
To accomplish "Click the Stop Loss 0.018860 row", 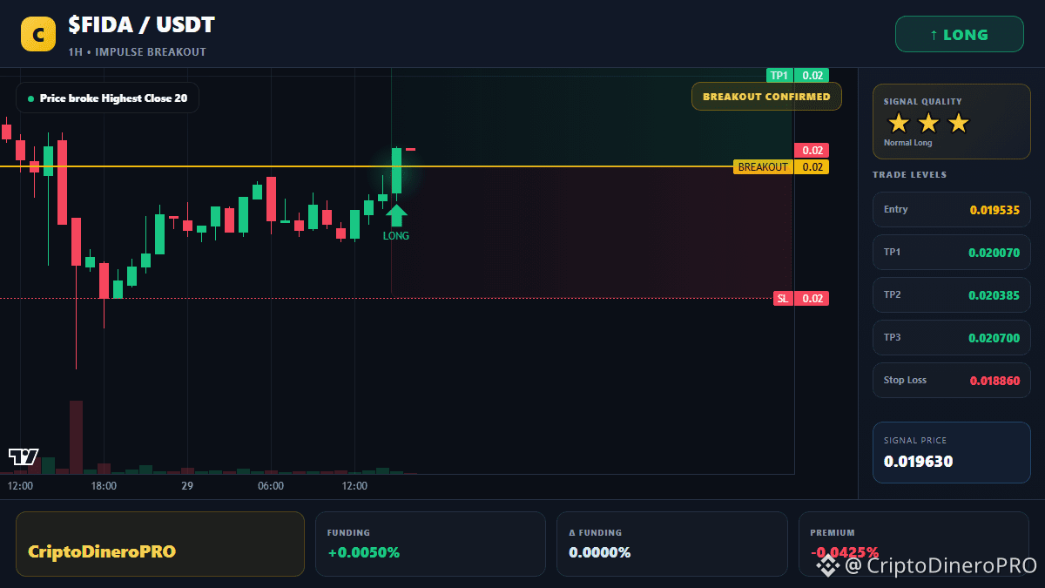I will tap(951, 381).
